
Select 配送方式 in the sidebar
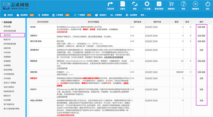click(x=7, y=39)
